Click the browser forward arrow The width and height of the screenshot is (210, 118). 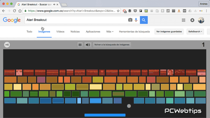tap(9, 11)
